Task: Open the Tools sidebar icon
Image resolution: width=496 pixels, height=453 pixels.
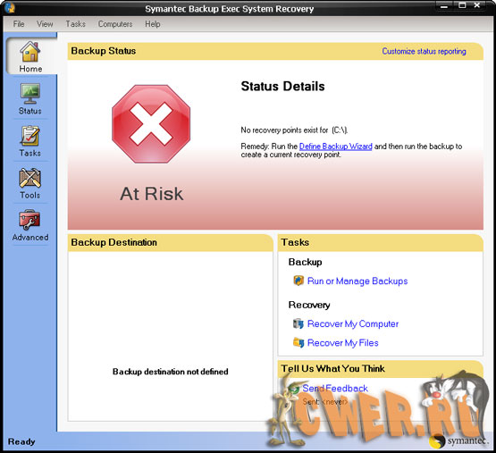Action: tap(30, 178)
